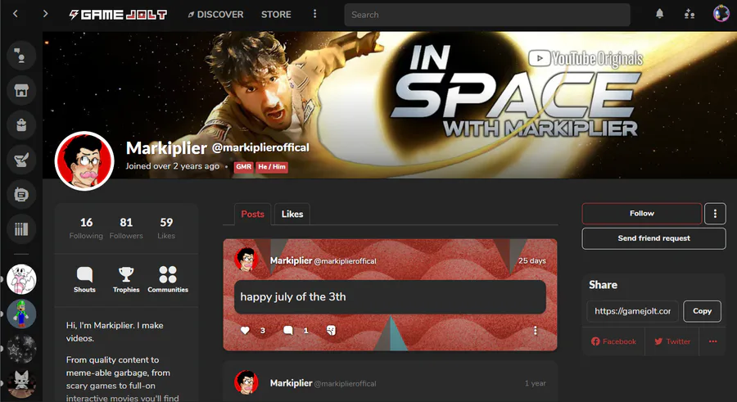Expand more share options
The image size is (737, 402).
[x=712, y=341]
